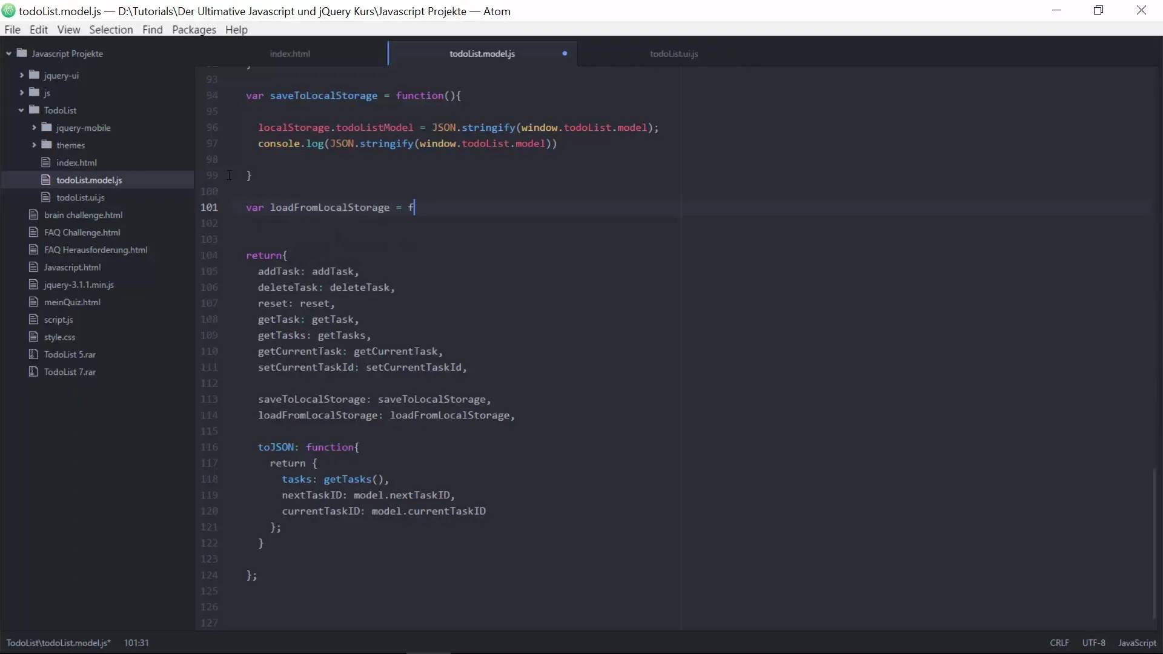Click the CRLF line ending selector
The height and width of the screenshot is (654, 1163).
click(1059, 642)
